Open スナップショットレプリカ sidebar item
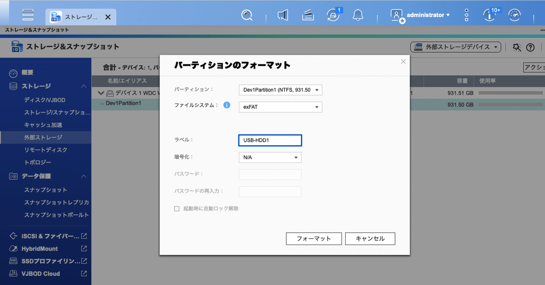Screen dimensions: 545x285 (x=56, y=202)
